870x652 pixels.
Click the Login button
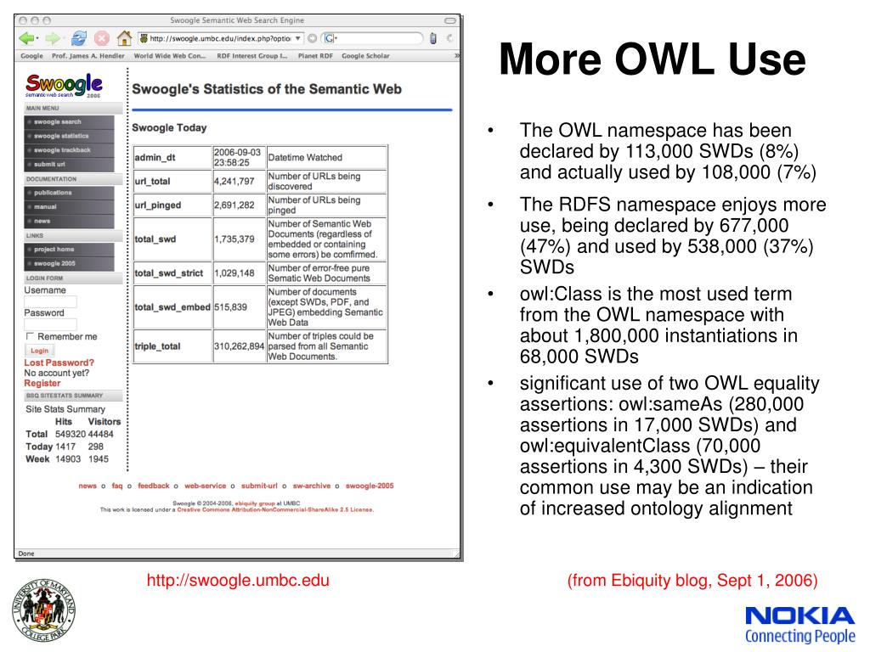(39, 351)
